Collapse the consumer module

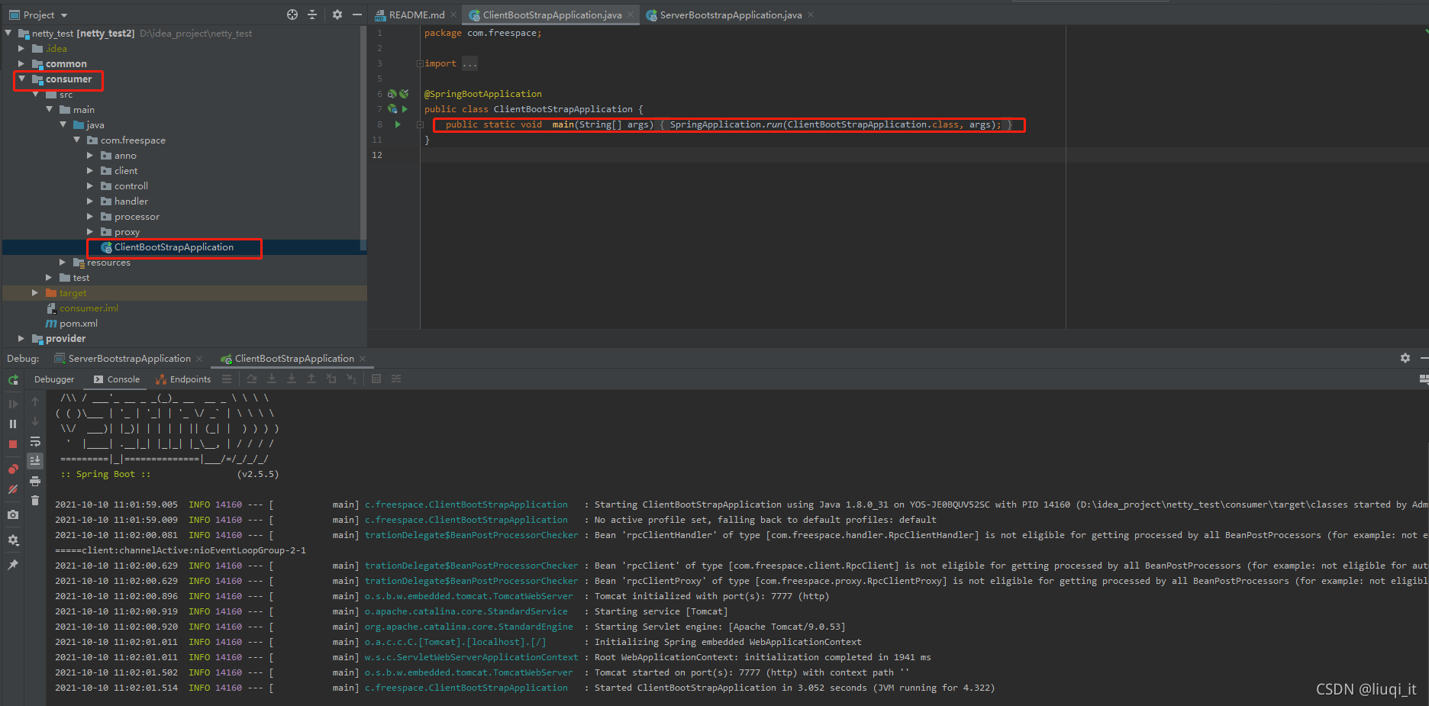coord(21,79)
